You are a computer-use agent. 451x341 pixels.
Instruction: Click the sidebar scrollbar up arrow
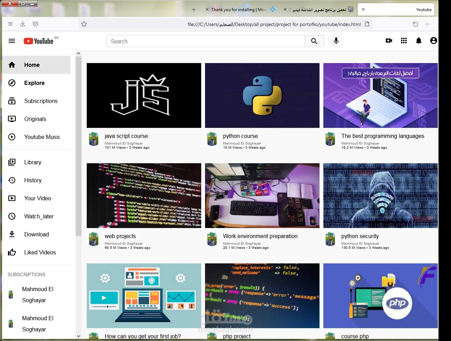tap(78, 53)
